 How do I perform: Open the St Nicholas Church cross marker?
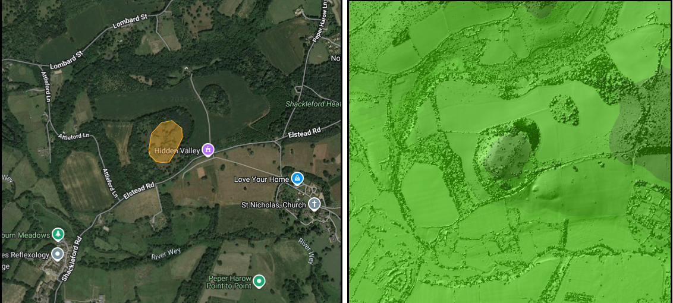(x=314, y=204)
